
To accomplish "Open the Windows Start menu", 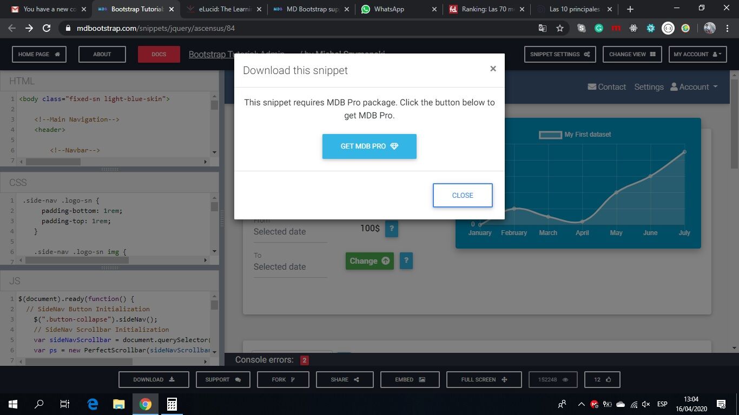I will [13, 404].
